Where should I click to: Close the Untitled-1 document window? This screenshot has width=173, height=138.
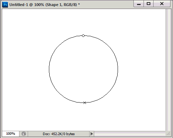tap(162, 4)
